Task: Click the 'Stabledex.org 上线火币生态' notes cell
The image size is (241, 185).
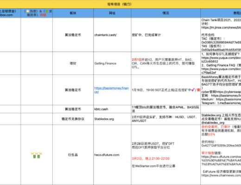Action: click(x=221, y=119)
